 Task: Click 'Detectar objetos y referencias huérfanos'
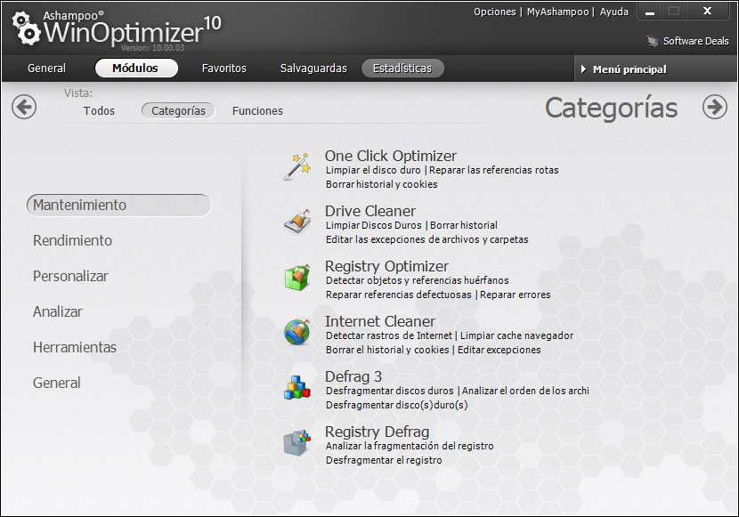(x=417, y=280)
